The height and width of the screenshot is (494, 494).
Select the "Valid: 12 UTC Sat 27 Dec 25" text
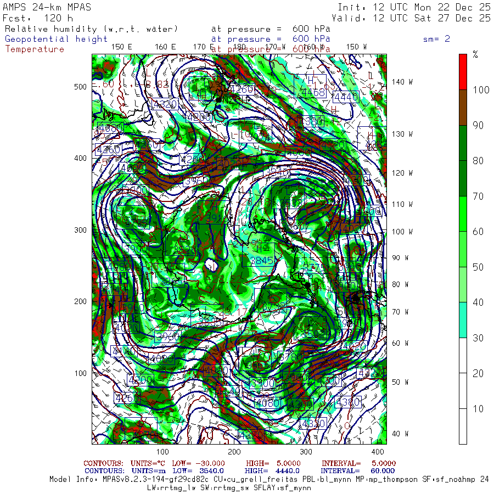(411, 18)
